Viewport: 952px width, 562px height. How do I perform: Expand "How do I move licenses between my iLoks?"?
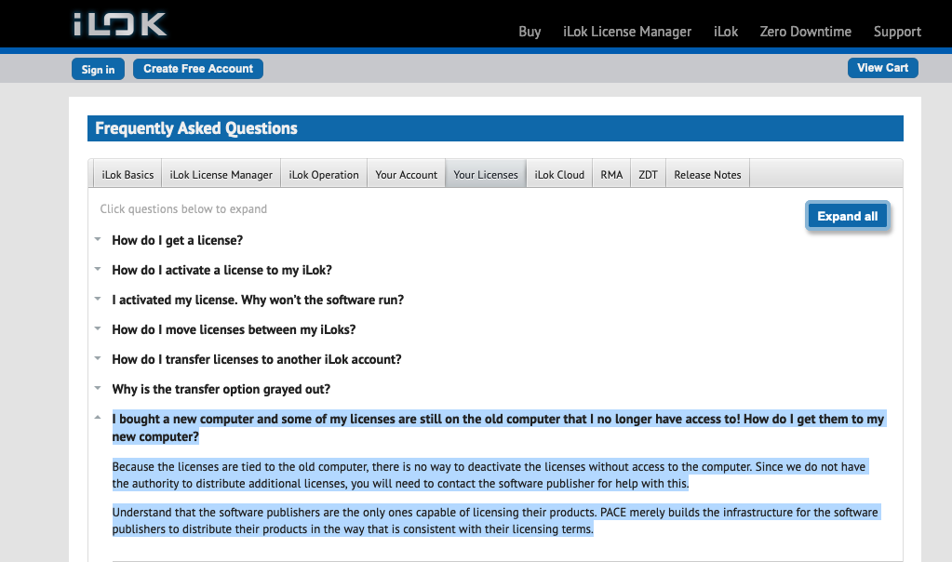point(234,329)
